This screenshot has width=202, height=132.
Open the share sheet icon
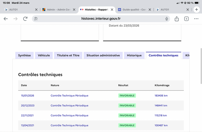tap(177, 19)
